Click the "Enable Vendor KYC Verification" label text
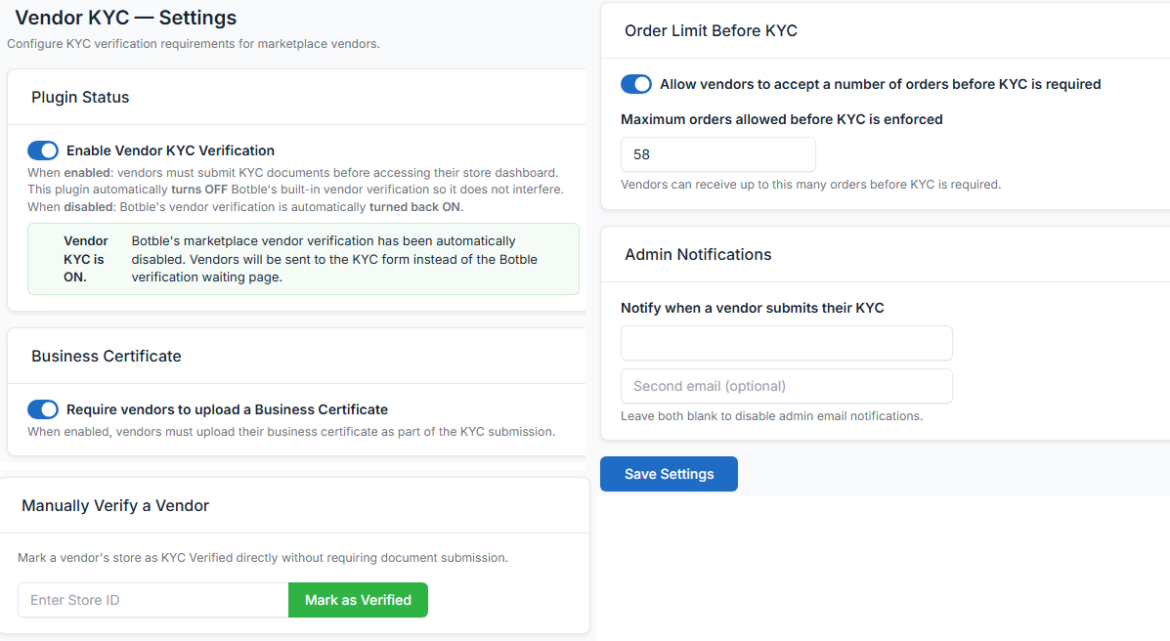 (x=170, y=150)
